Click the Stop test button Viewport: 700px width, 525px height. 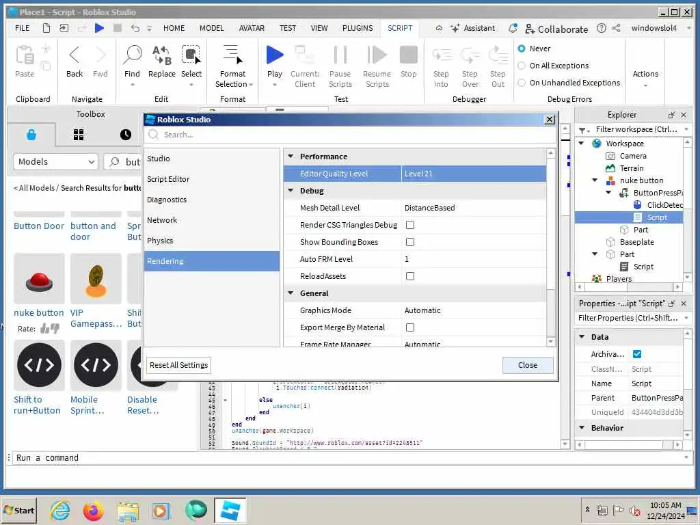pyautogui.click(x=409, y=62)
